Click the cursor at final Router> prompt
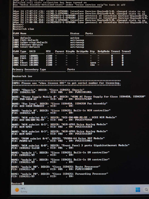The width and height of the screenshot is (149, 199). [x=23, y=183]
